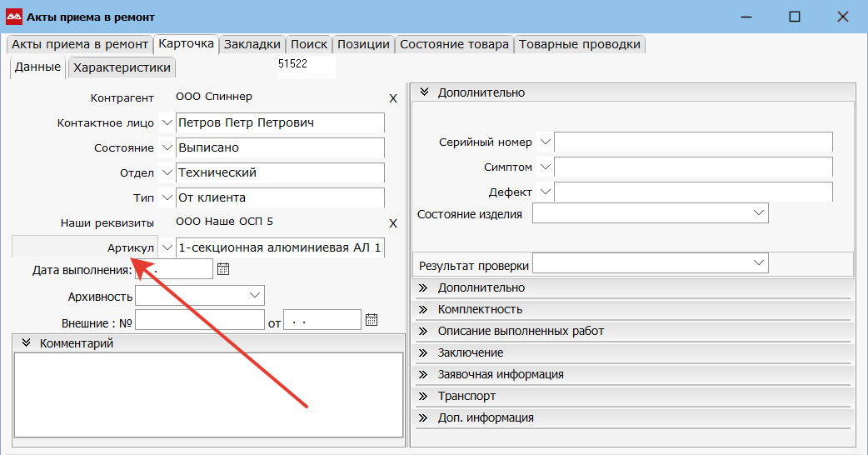Open Контактное лицо lookup arrow
Viewport: 868px width, 455px height.
click(167, 122)
